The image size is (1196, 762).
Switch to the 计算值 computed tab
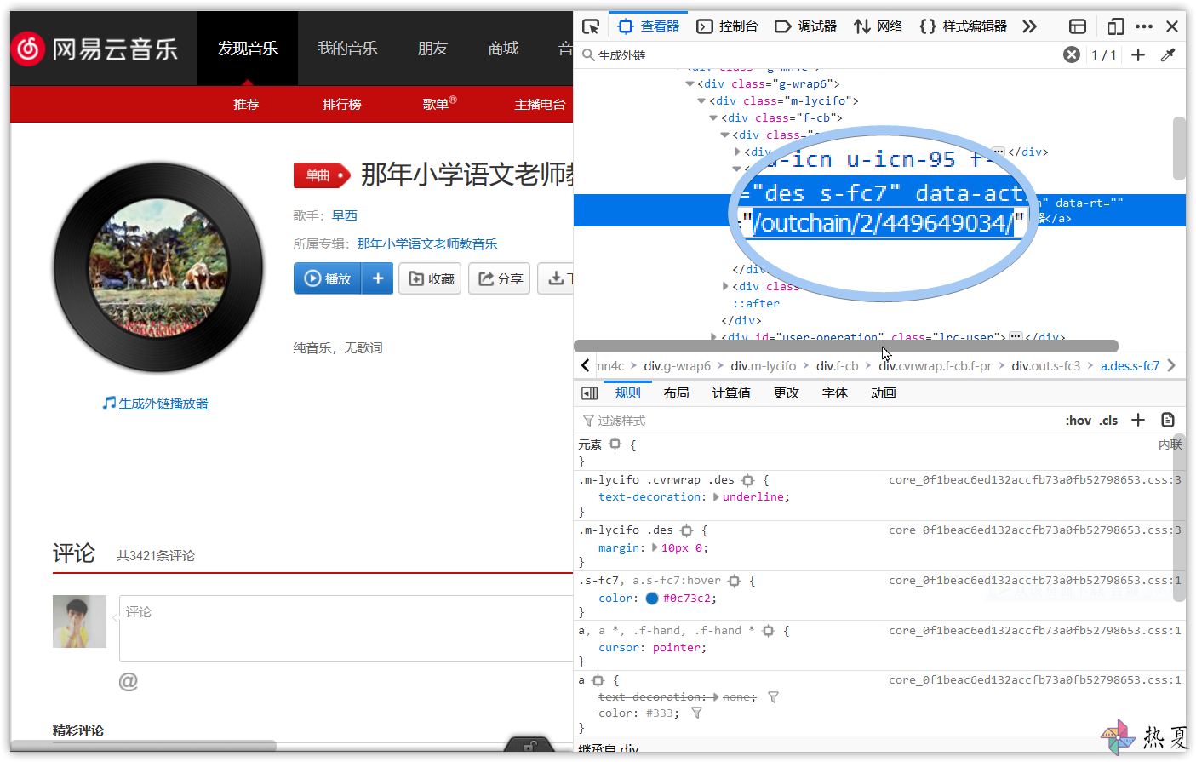(731, 393)
